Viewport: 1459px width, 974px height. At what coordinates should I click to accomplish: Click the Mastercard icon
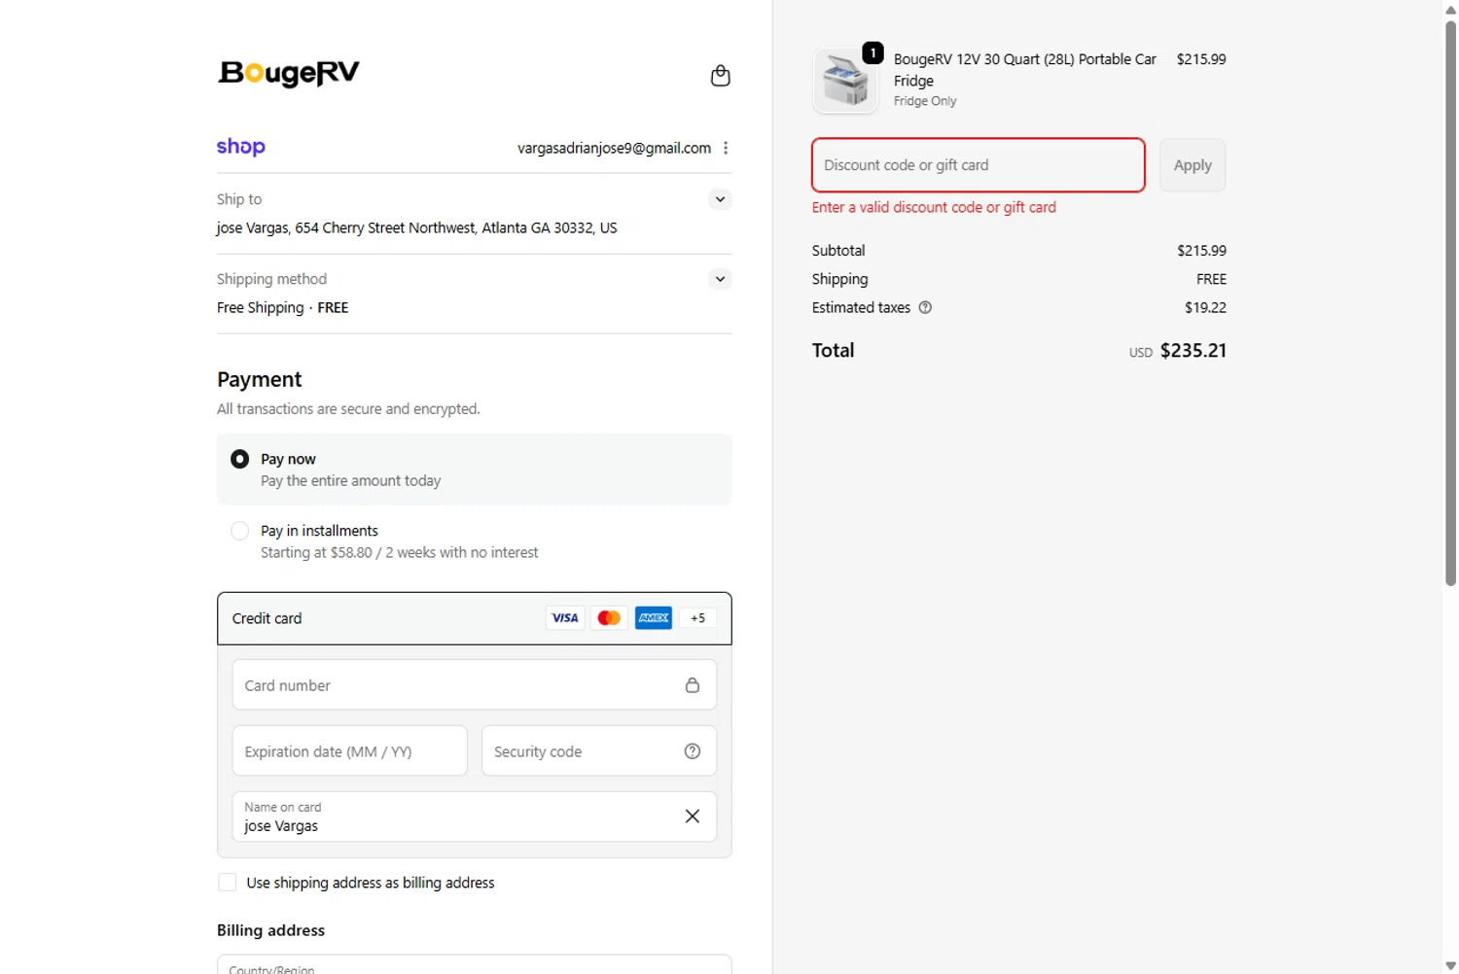609,618
